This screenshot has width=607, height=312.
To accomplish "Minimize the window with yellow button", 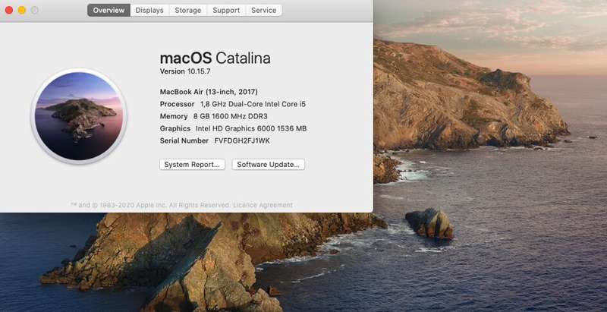I will (x=22, y=11).
